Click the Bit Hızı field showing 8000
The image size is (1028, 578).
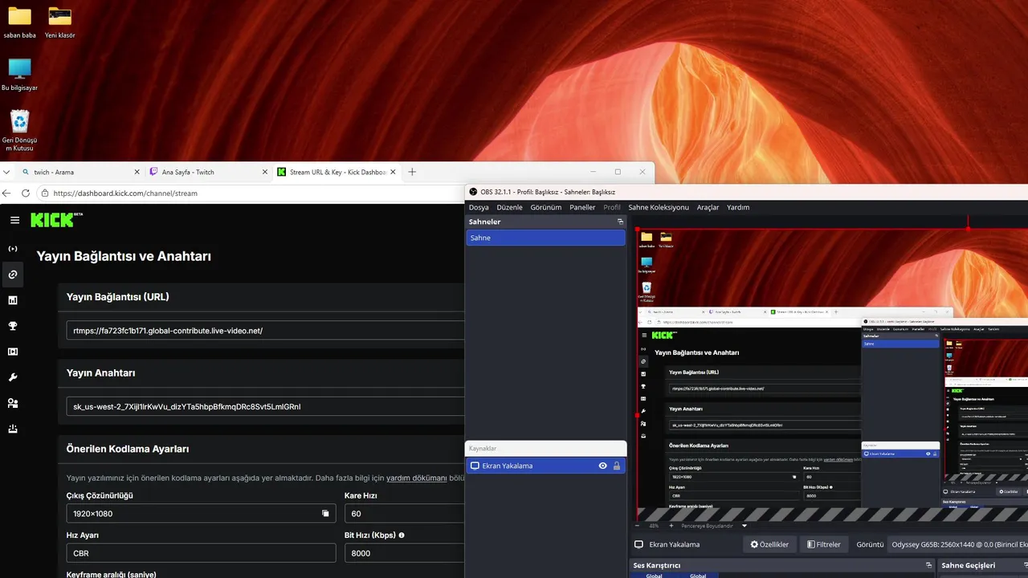pyautogui.click(x=404, y=553)
